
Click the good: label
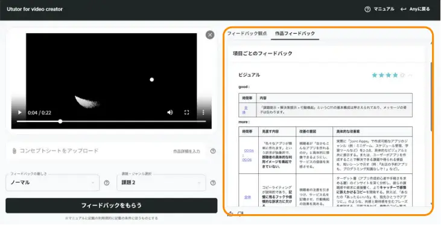(x=244, y=87)
